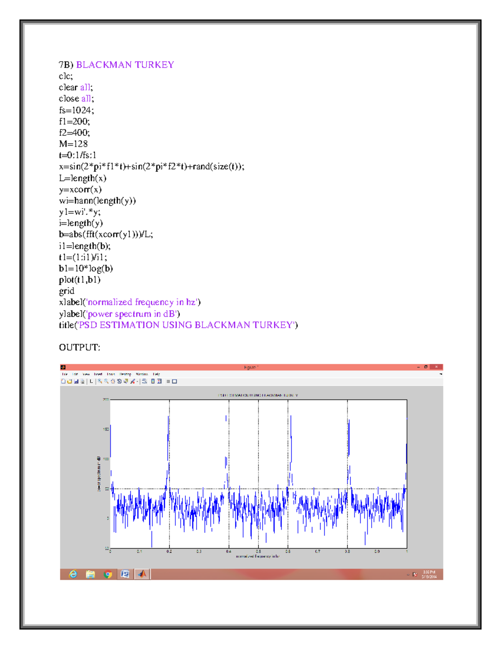Select the Zoom Out tool

coord(106,382)
